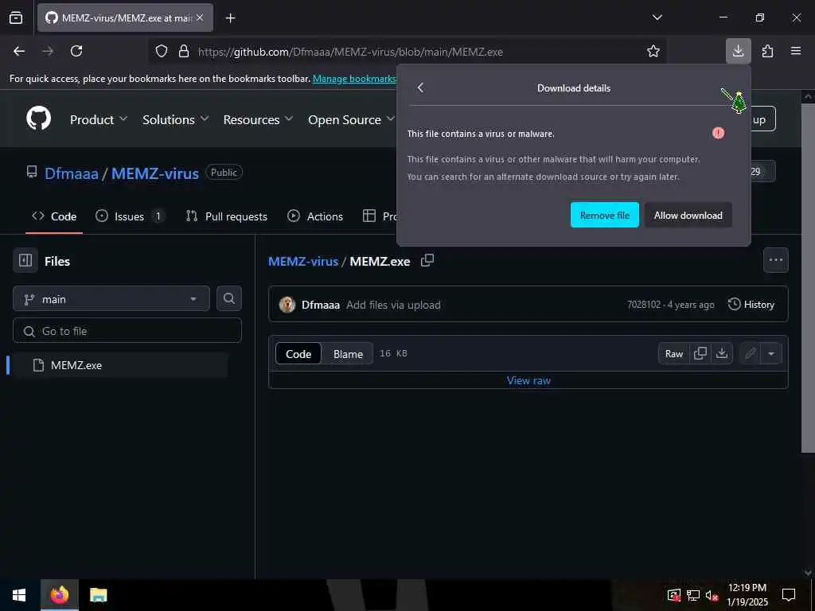Click MEMZ-virus breadcrumb link
Image resolution: width=815 pixels, height=611 pixels.
click(303, 261)
